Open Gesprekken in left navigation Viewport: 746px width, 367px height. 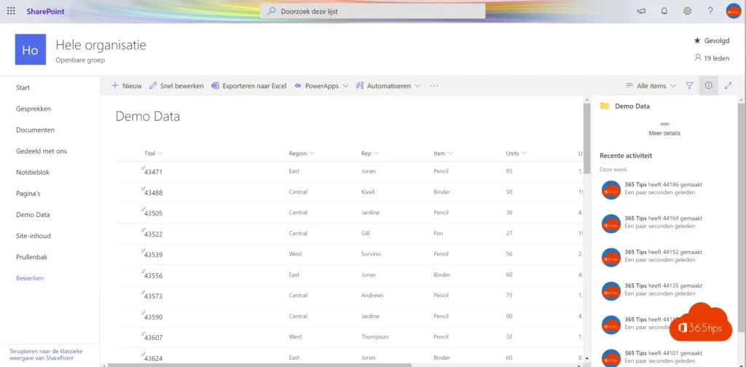point(34,109)
